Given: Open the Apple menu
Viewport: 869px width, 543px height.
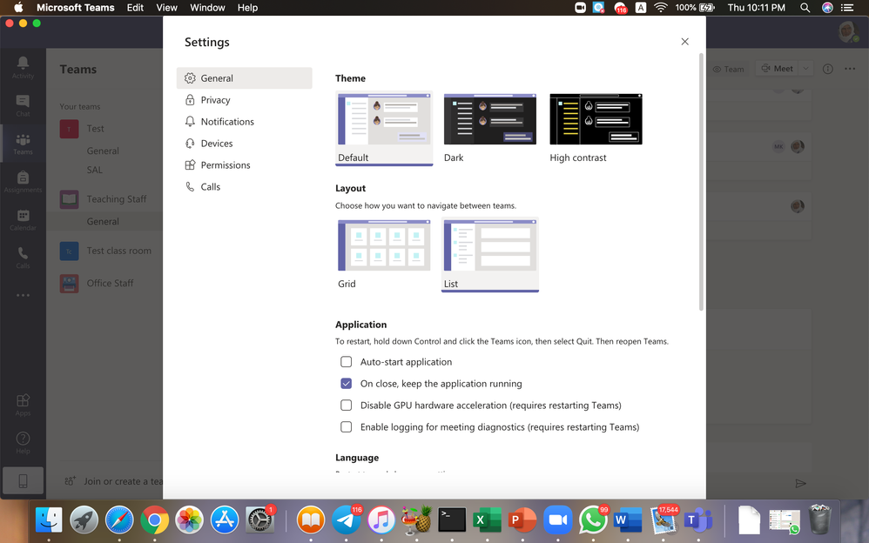Looking at the screenshot, I should [18, 8].
